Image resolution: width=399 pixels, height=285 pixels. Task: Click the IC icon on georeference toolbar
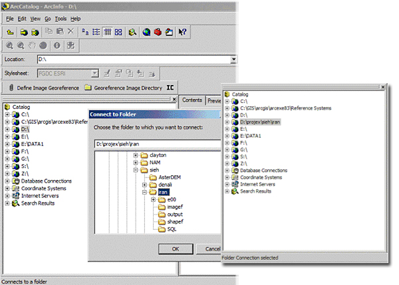[170, 88]
